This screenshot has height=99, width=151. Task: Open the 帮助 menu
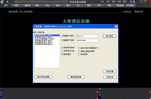(125, 2)
